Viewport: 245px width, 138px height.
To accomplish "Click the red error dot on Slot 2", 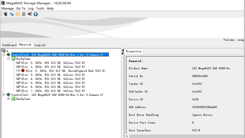I will [x=23, y=71].
